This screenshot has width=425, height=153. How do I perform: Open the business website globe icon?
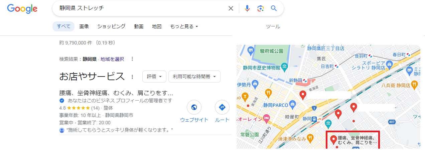[194, 107]
